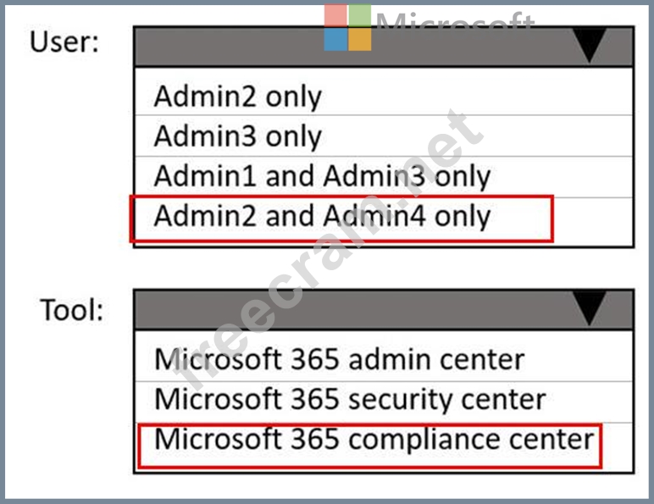The image size is (654, 504).
Task: Click the Microsoft four-square logo
Action: (347, 27)
